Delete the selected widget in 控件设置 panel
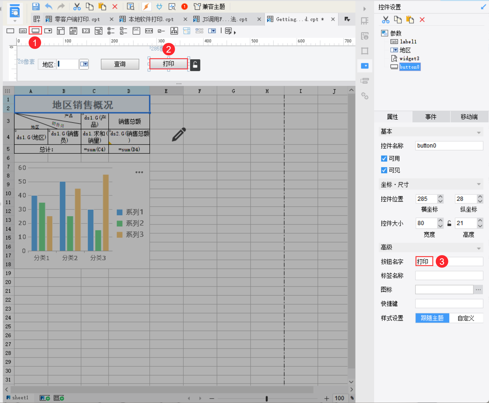Screen dimensions: 489x403 (x=422, y=20)
